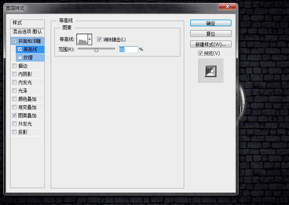The image size is (289, 205).
Task: Enable the 外发光 checkbox
Action: click(x=14, y=123)
